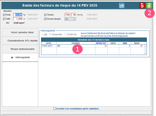This screenshot has height=116, width=156.
Task: Select the Anticoagulants tab
Action: (x=20, y=57)
